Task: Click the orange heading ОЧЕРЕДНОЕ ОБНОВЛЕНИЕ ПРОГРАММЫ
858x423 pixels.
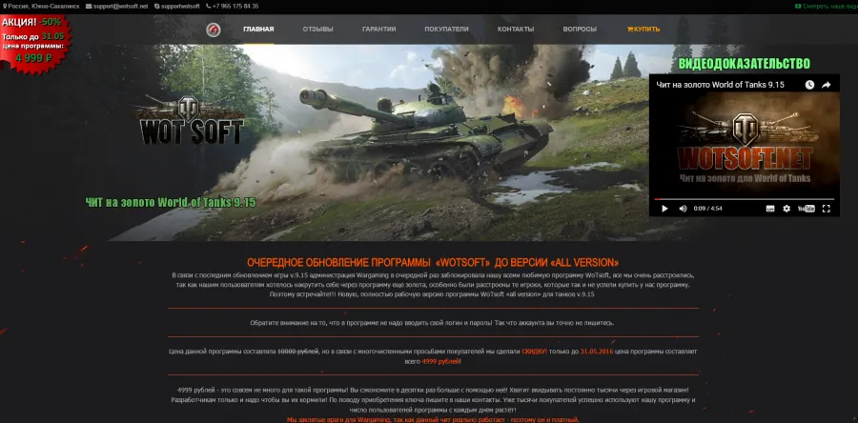Action: click(433, 263)
